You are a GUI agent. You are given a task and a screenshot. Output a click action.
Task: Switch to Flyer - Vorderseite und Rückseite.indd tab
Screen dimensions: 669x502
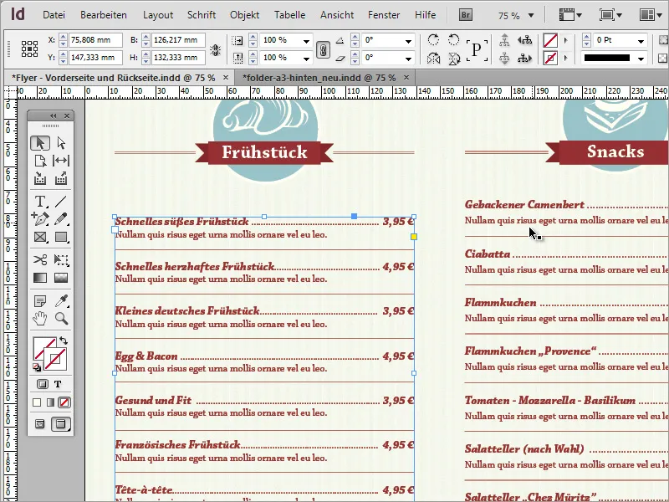point(114,78)
